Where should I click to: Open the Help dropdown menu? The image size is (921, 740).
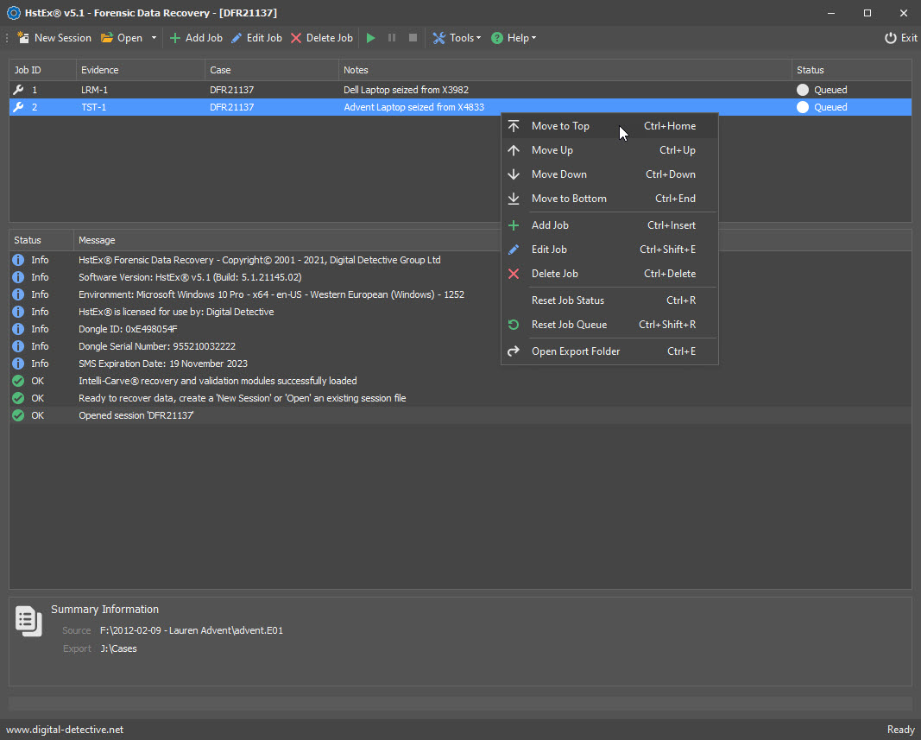click(514, 38)
